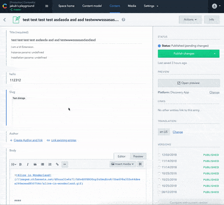The width and height of the screenshot is (224, 205).
Task: Click Publish changes button
Action: 184,54
